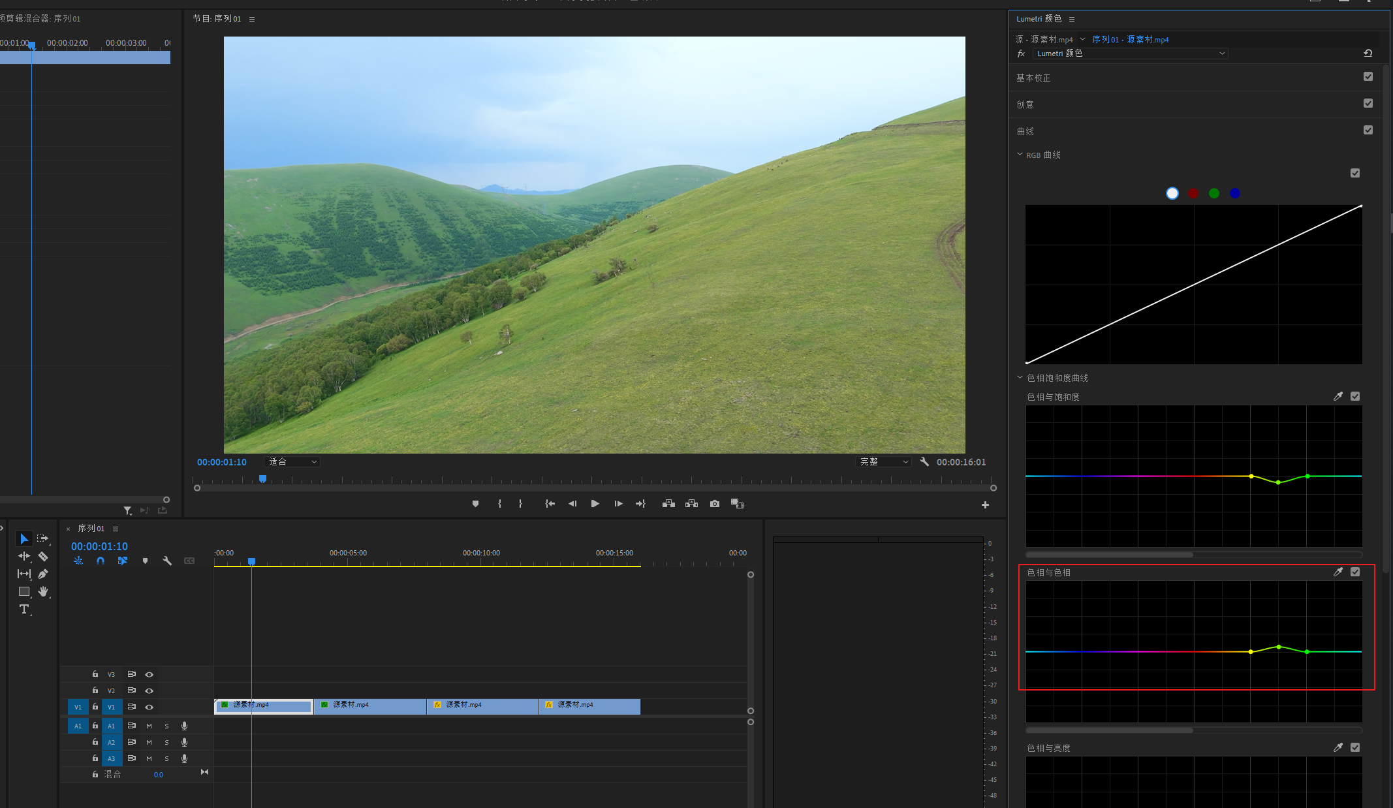Collapse the RGB Curves section
Image resolution: width=1393 pixels, height=808 pixels.
point(1020,155)
